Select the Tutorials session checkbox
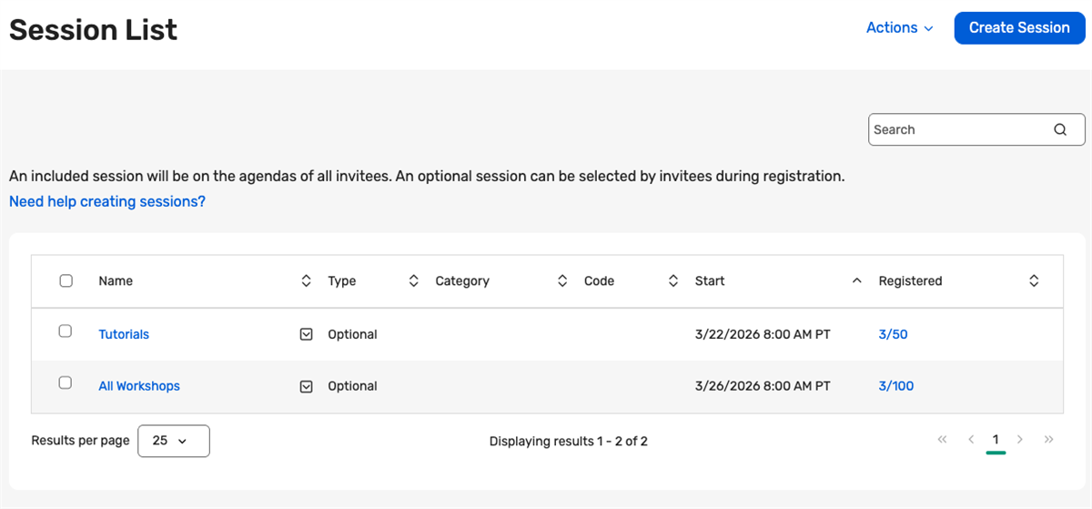This screenshot has width=1092, height=509. tap(66, 331)
